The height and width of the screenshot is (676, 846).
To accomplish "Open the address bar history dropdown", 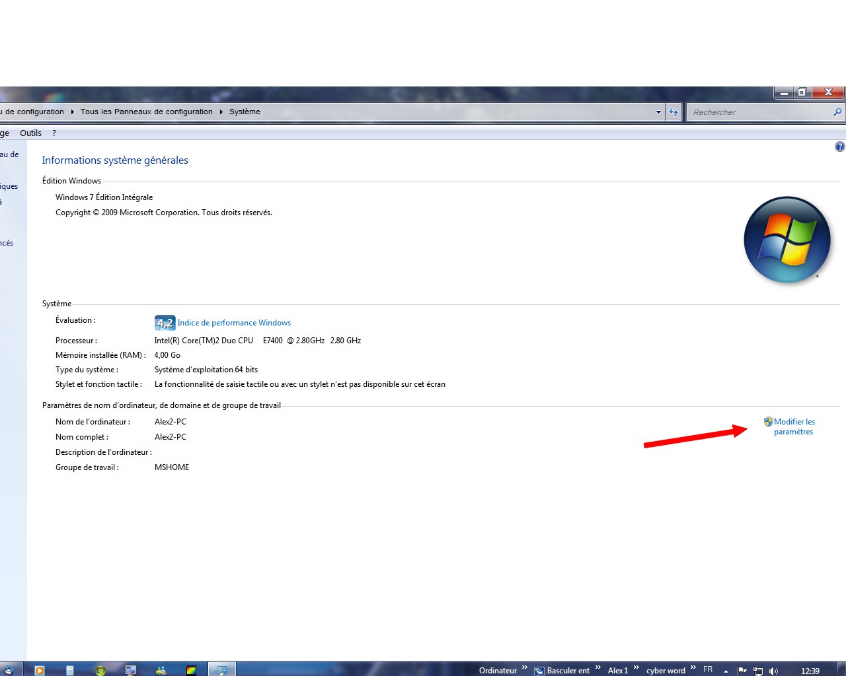I will [658, 112].
